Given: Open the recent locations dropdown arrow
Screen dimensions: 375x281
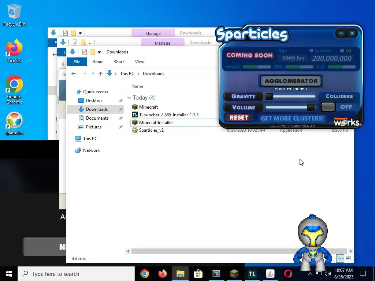Looking at the screenshot, I should (x=93, y=74).
